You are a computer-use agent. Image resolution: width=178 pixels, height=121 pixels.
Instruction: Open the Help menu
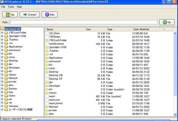(x=19, y=7)
